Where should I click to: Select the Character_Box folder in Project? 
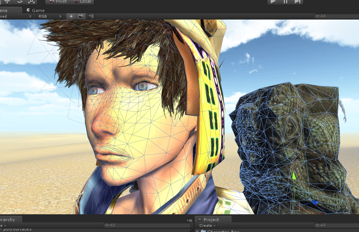pyautogui.click(x=220, y=231)
